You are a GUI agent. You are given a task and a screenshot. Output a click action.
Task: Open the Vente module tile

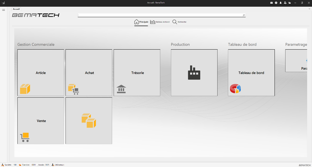click(x=41, y=121)
